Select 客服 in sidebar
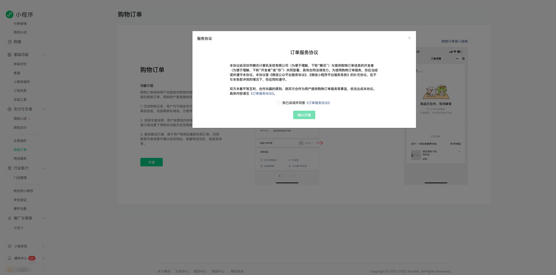Viewport: 556px width, 275px height. pyautogui.click(x=17, y=73)
